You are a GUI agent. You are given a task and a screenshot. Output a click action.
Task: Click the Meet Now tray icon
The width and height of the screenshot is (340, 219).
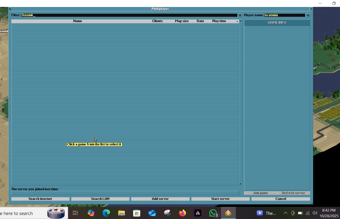click(x=293, y=213)
